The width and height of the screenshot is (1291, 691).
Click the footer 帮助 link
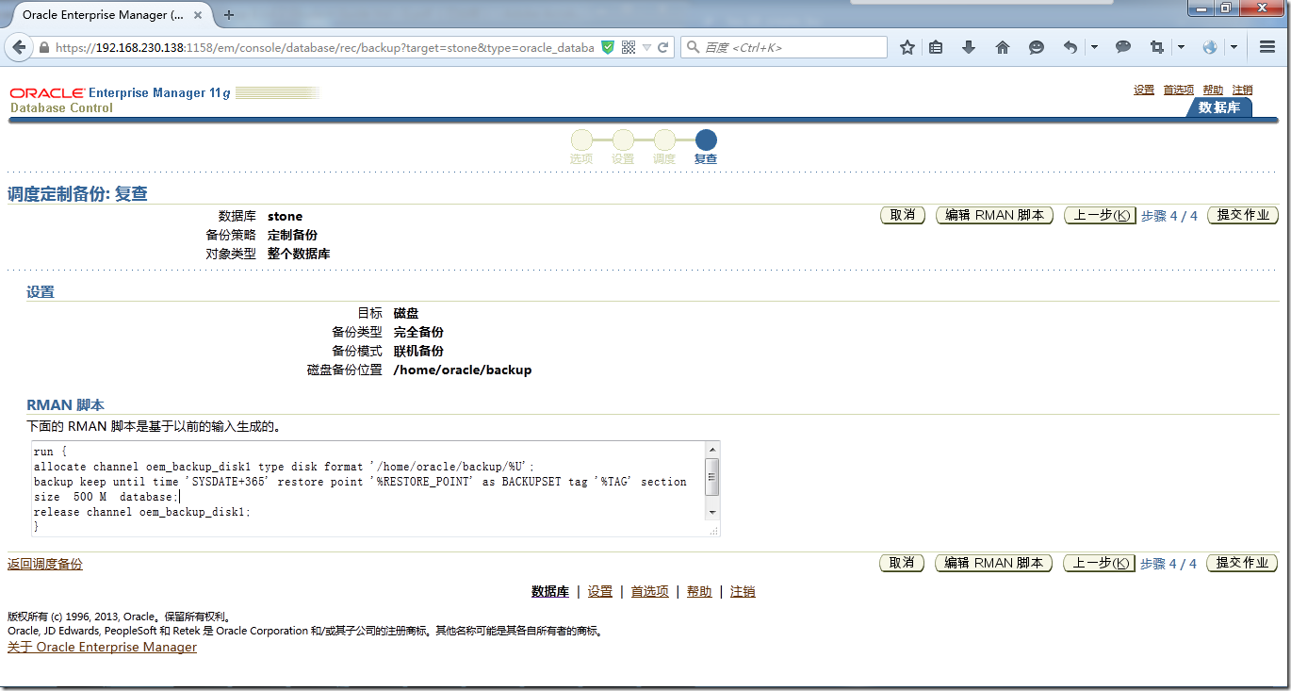tap(699, 592)
